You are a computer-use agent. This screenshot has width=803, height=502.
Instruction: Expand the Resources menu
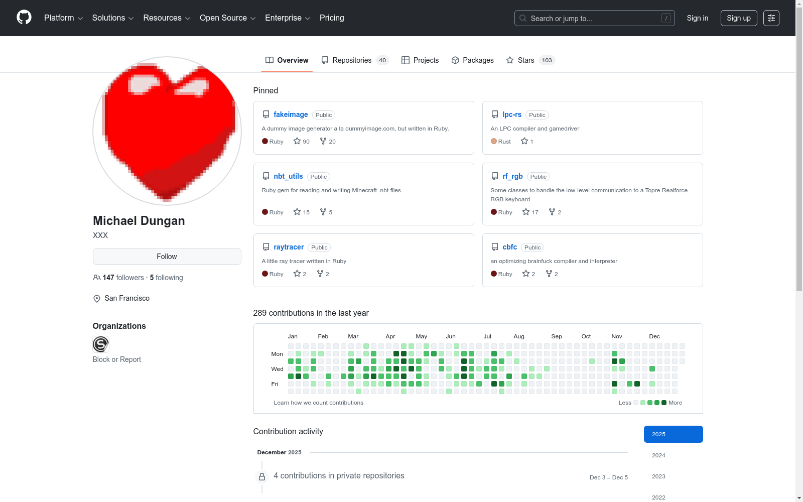coord(167,18)
